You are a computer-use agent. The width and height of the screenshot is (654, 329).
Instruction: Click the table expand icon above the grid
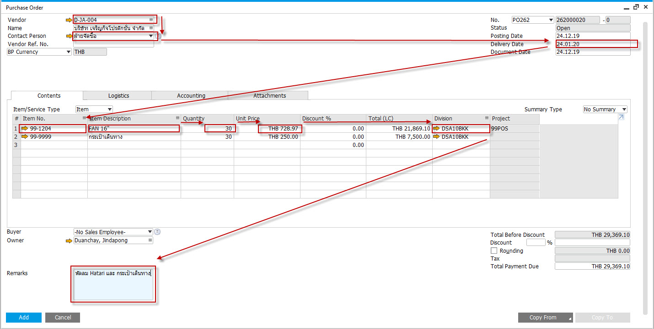(x=621, y=117)
